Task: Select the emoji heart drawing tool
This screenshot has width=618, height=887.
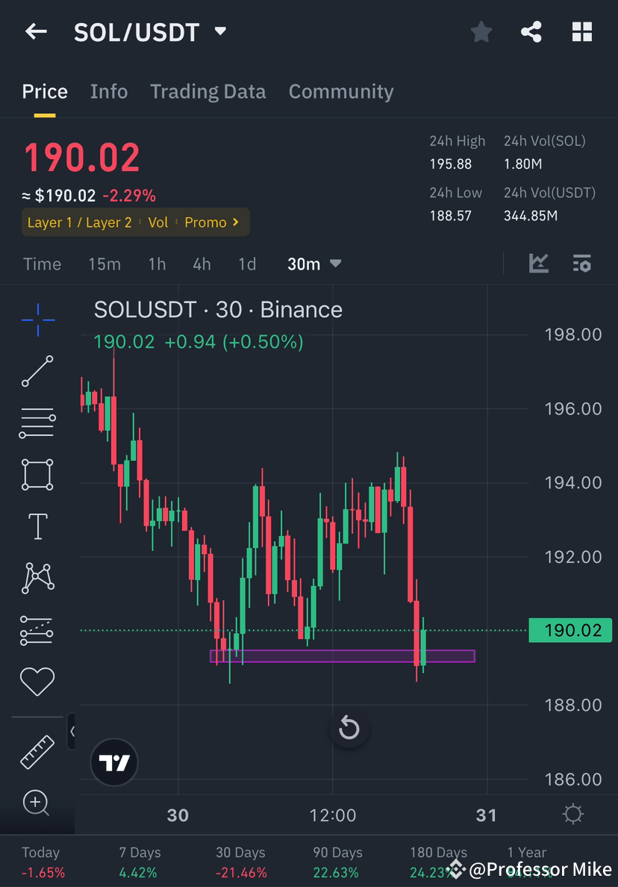Action: coord(37,682)
